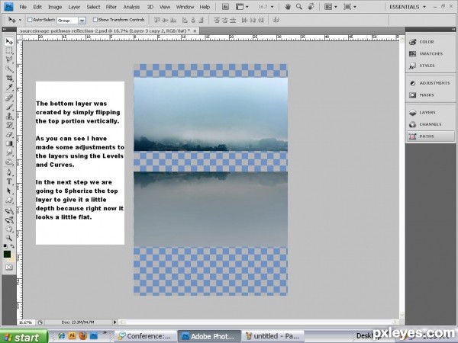Select the Rectangular Marquee tool
This screenshot has width=458, height=343.
9,51
